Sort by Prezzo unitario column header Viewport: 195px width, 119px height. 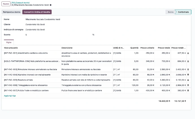point(147,48)
